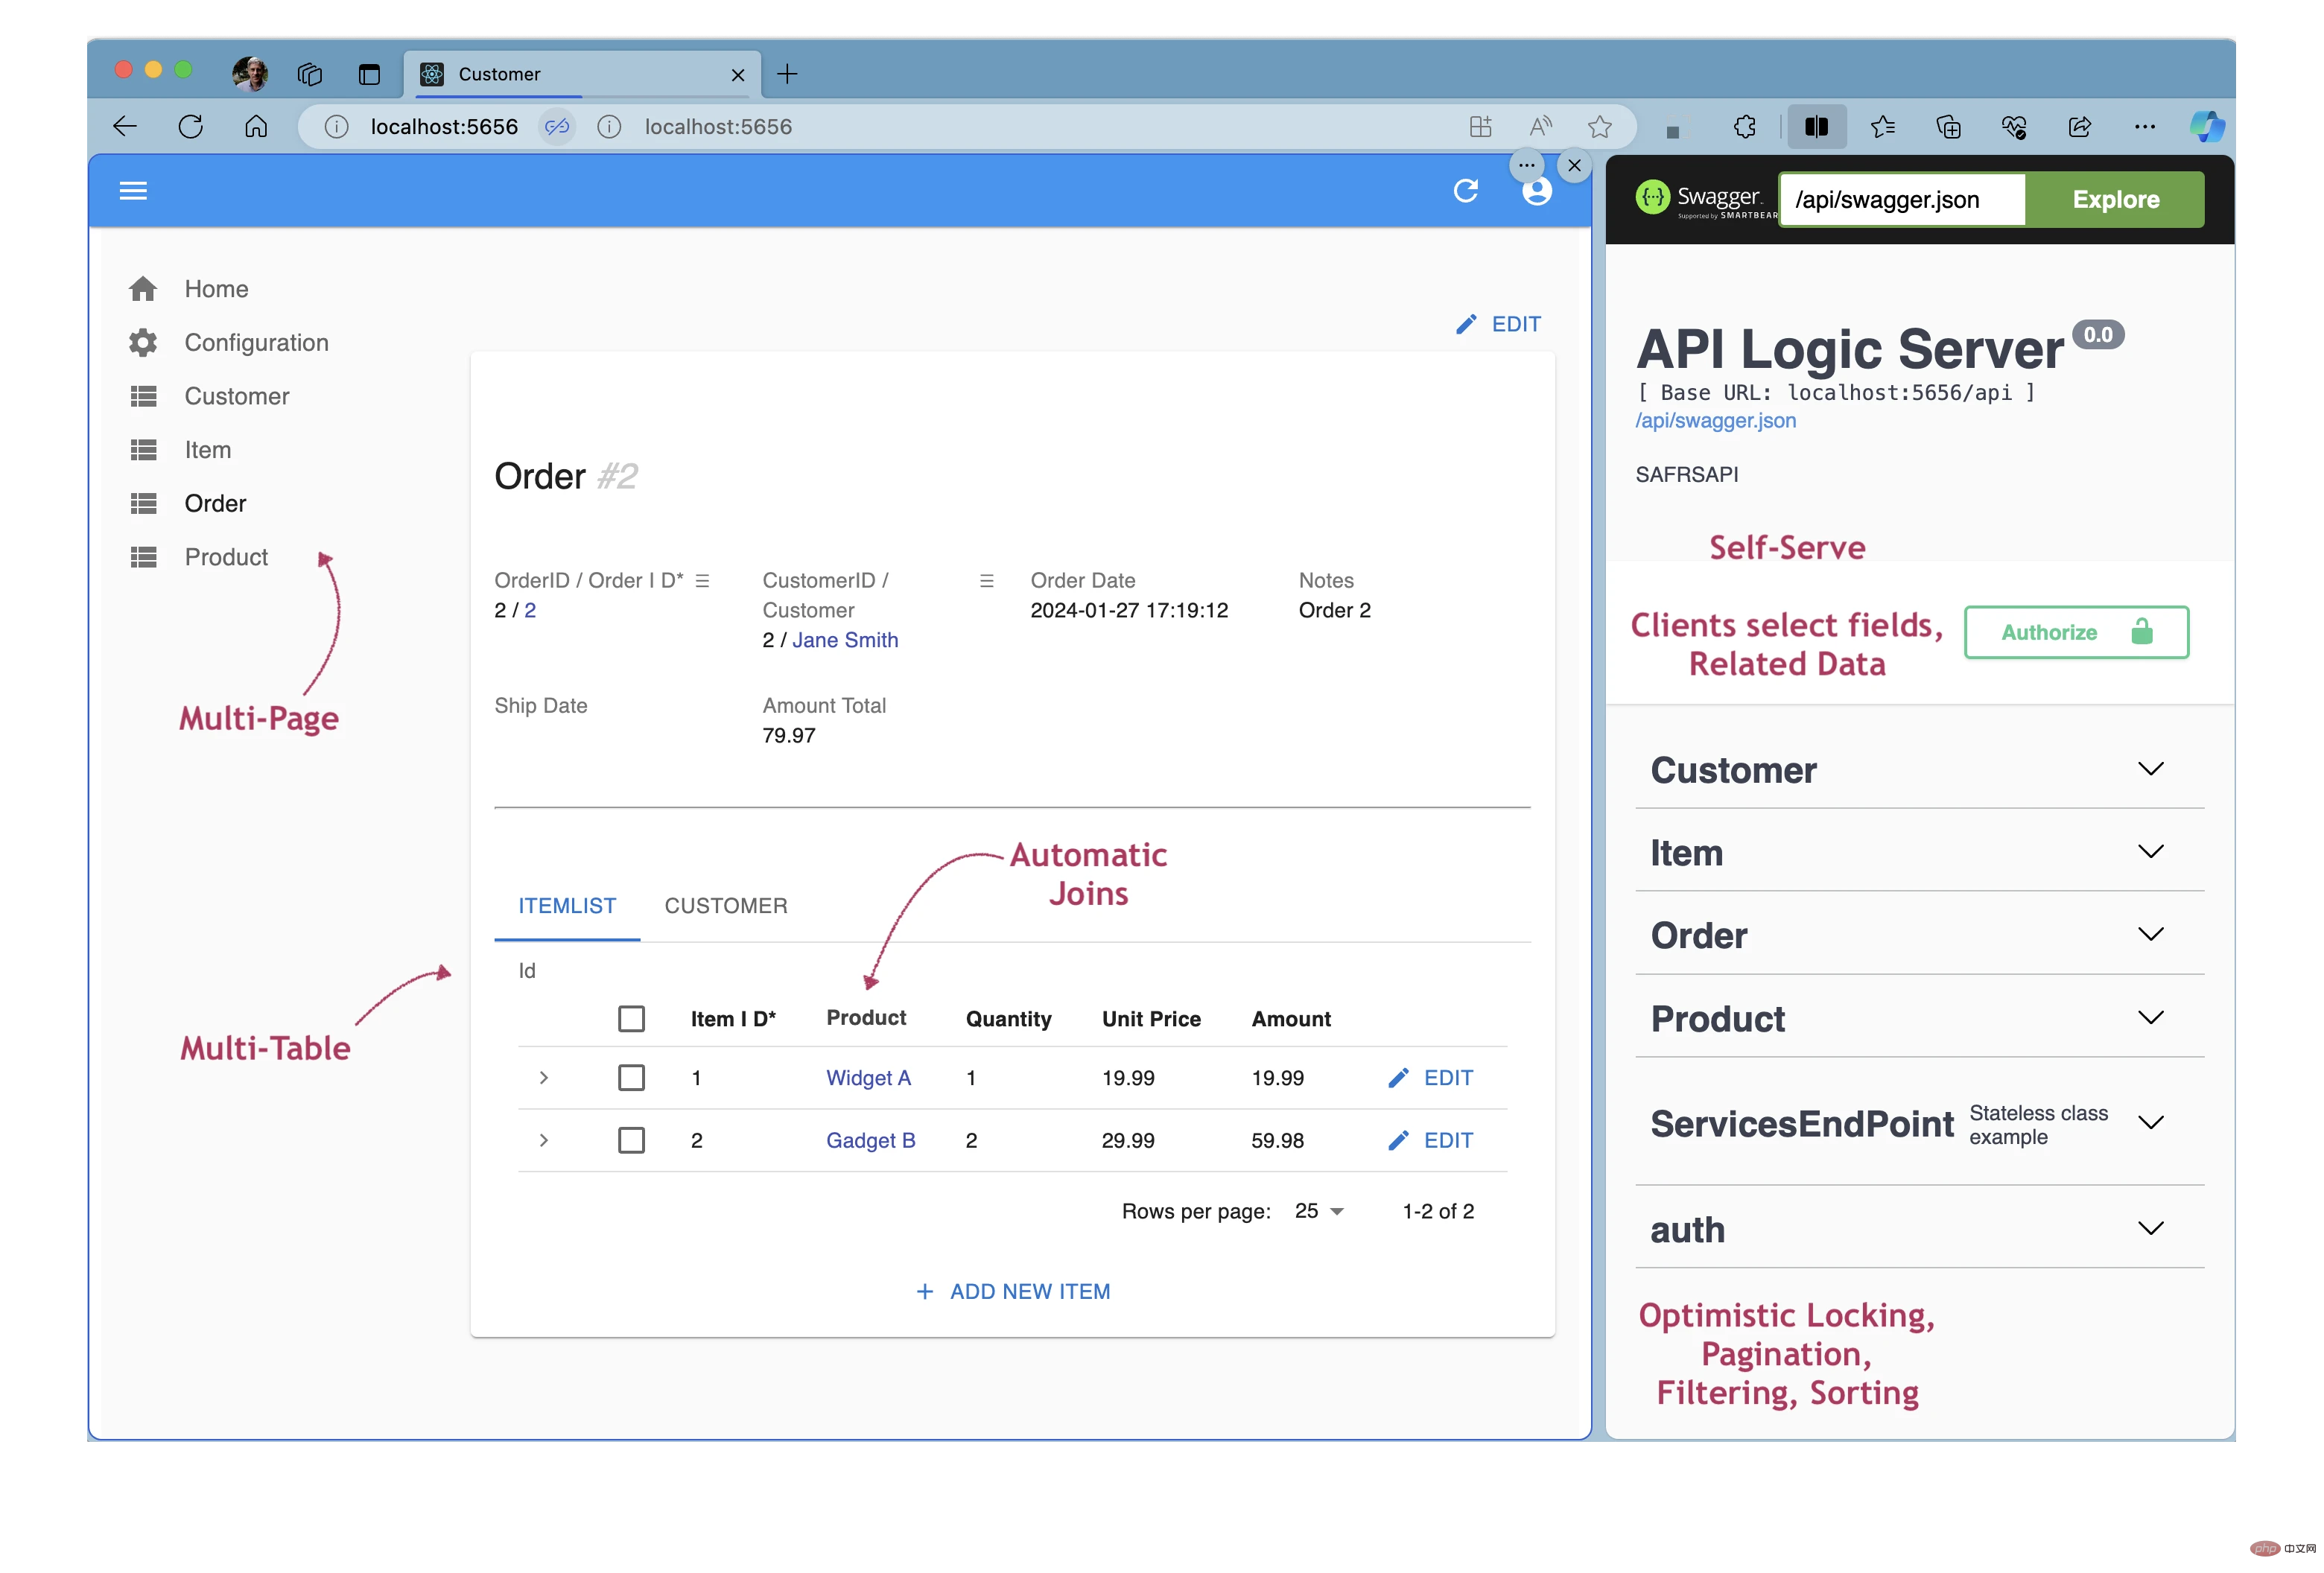Open Item in the sidebar menu
The height and width of the screenshot is (1573, 2324).
tap(207, 450)
